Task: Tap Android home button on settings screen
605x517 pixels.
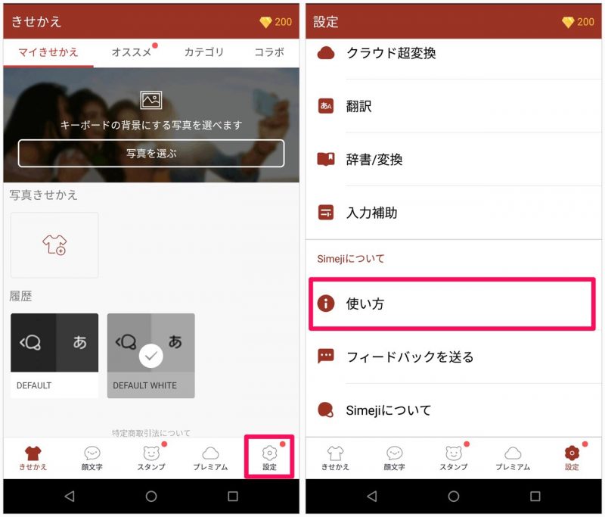Action: (x=454, y=496)
